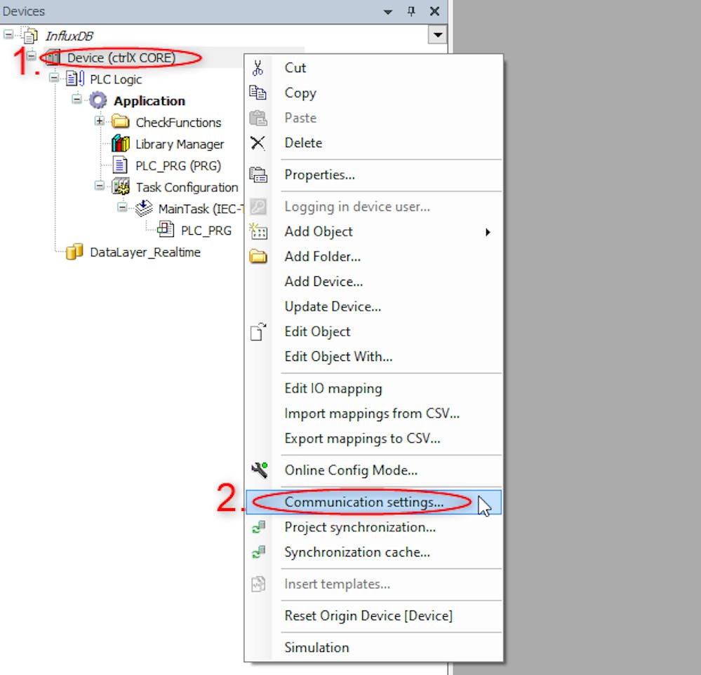Click the Project synchronization icon
Screen dimensions: 701x675
tap(258, 527)
